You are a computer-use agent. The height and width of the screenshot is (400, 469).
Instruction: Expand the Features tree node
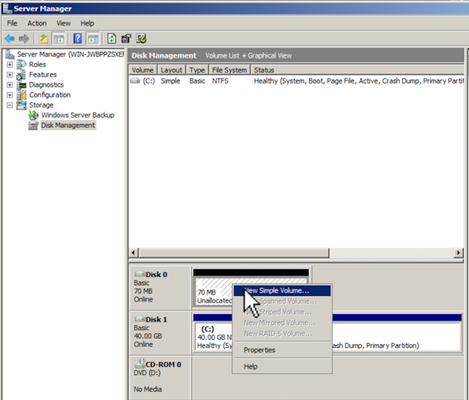(x=10, y=75)
